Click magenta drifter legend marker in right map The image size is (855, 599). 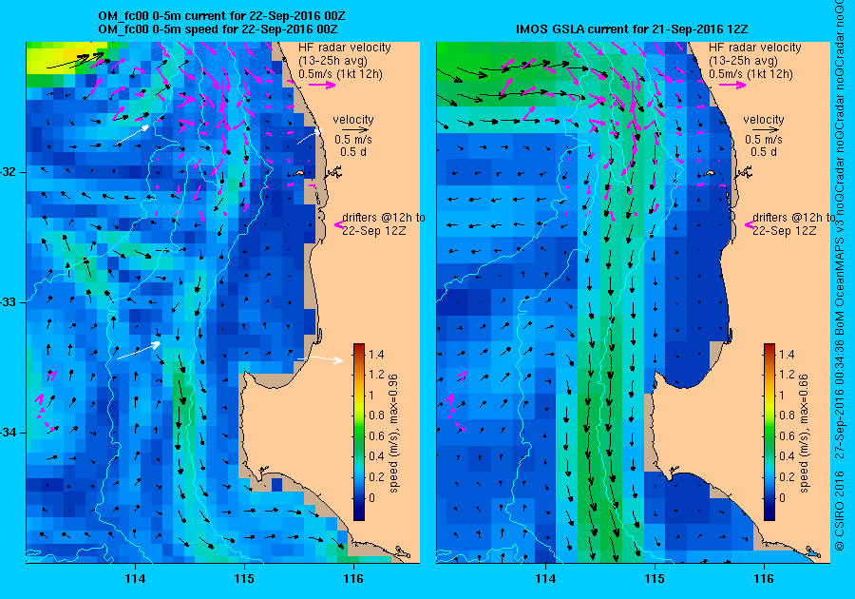pos(749,224)
